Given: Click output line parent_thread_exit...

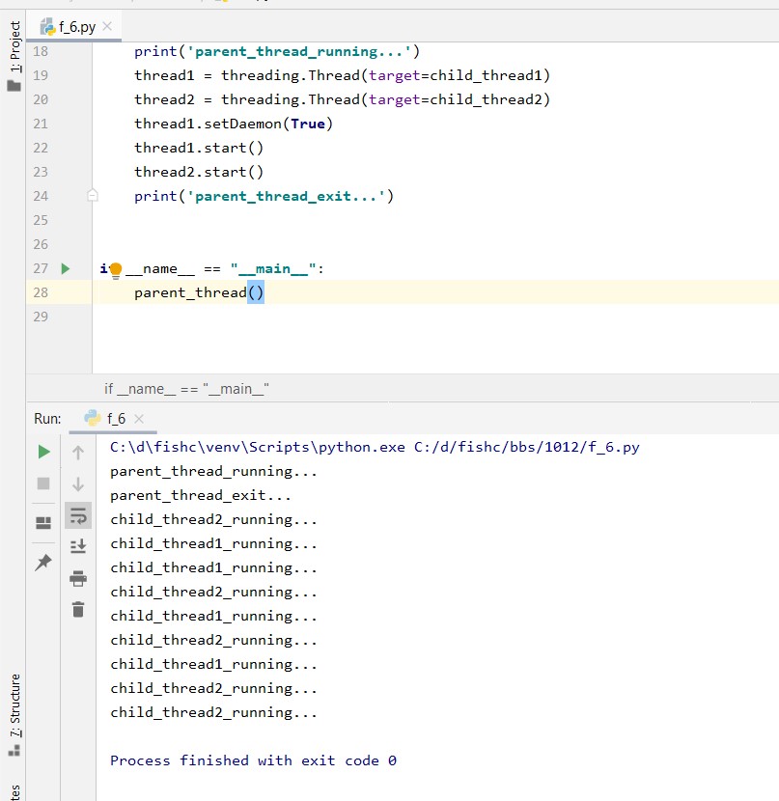Looking at the screenshot, I should click(201, 495).
